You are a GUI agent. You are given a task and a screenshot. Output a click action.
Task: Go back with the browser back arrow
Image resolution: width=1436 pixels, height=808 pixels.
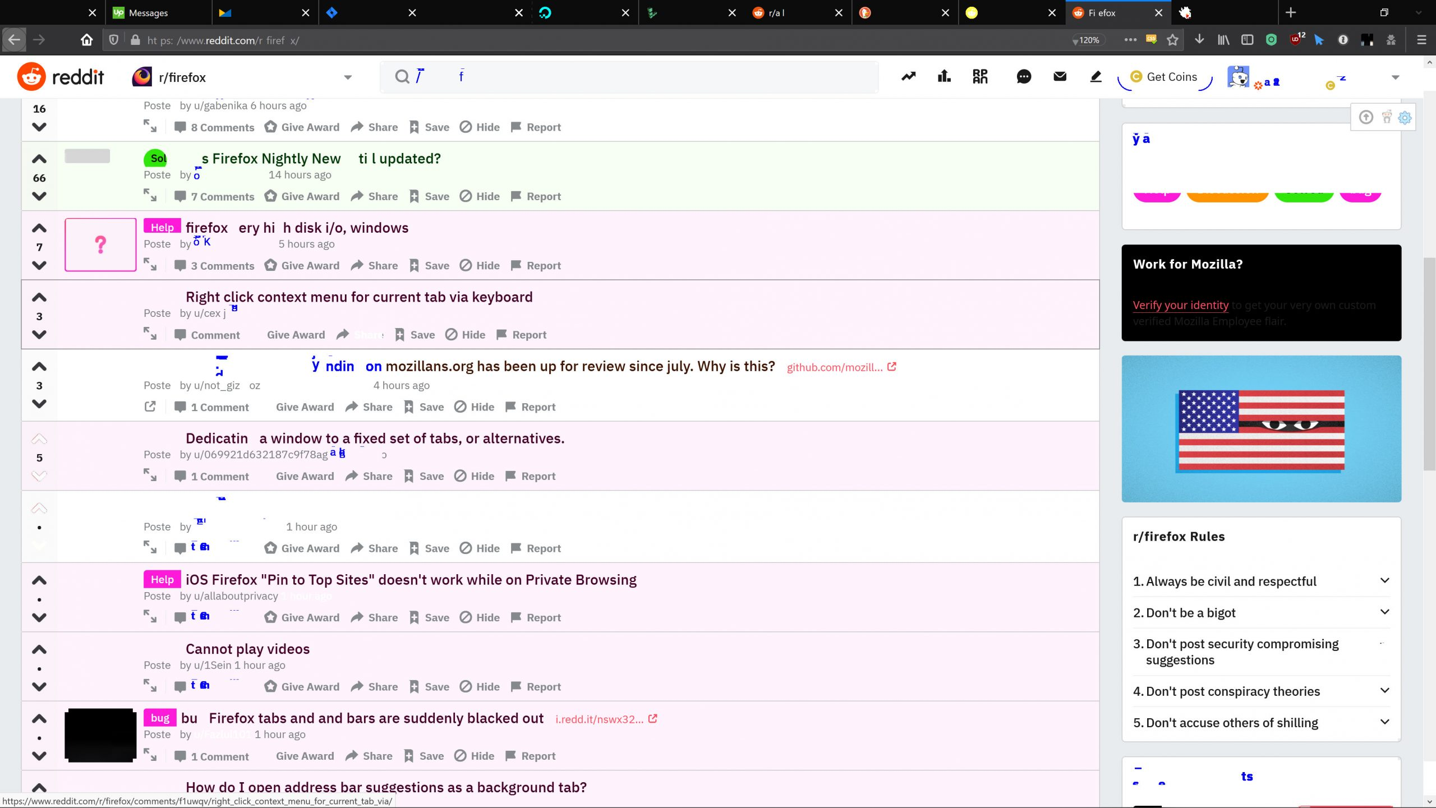click(15, 40)
